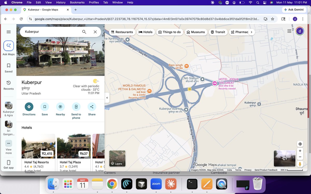
Task: Clear the Kuberpur search with X
Action: pyautogui.click(x=95, y=32)
